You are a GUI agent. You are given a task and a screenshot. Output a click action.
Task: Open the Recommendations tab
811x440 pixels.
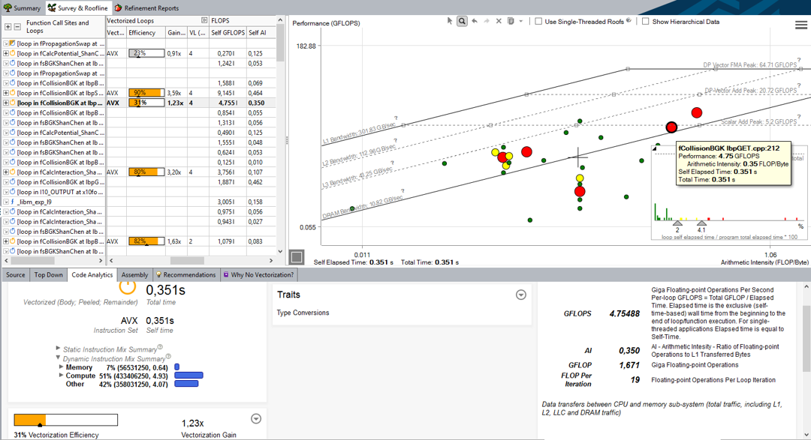(x=185, y=275)
